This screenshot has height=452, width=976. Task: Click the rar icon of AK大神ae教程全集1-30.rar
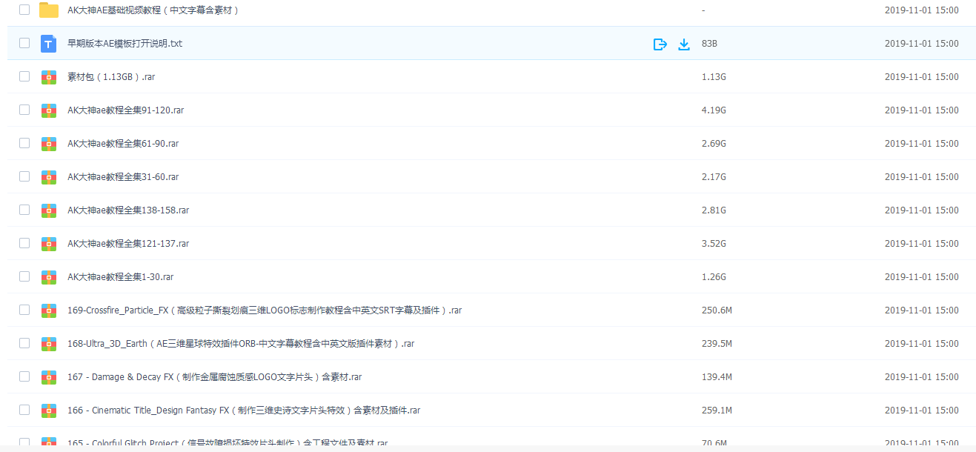(x=49, y=277)
